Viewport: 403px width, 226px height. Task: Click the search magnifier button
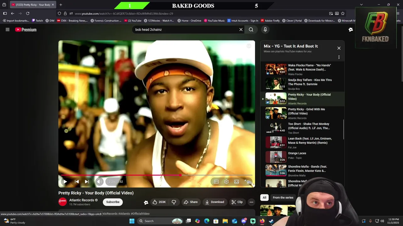coord(251,30)
